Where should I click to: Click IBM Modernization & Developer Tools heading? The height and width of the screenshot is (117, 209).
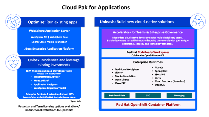tap(49, 71)
